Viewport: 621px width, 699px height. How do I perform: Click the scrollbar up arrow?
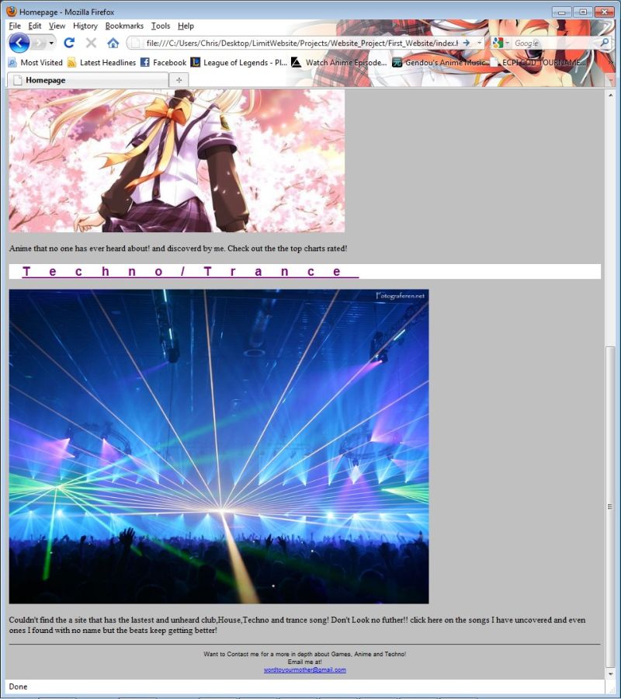610,95
